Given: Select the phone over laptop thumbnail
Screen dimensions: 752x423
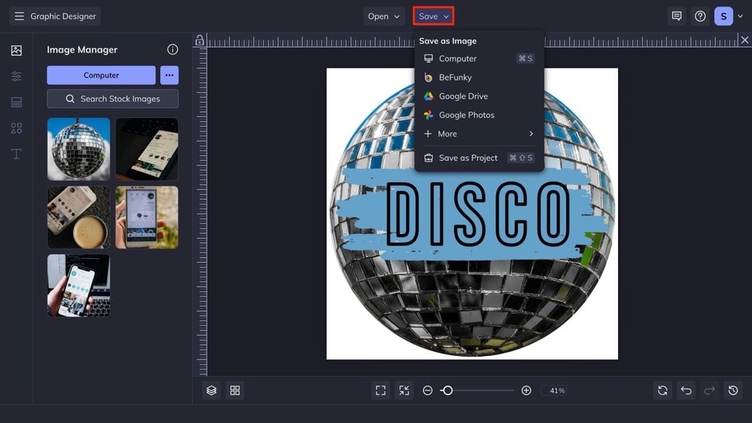Looking at the screenshot, I should (79, 285).
